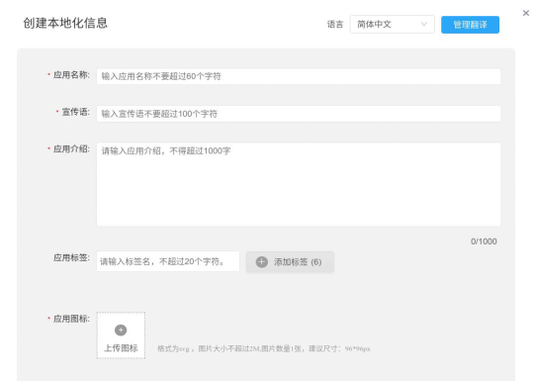Click the 应用标签 field label
This screenshot has width=539, height=382.
tap(71, 258)
